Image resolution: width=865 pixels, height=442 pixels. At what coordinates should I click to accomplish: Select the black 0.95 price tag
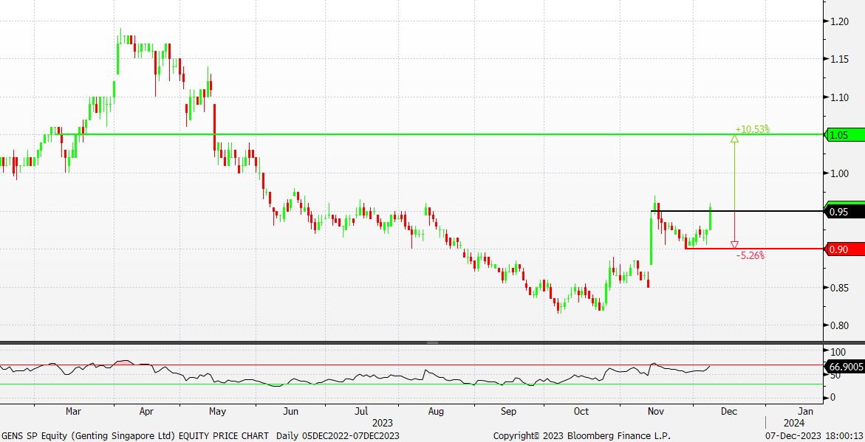(844, 212)
